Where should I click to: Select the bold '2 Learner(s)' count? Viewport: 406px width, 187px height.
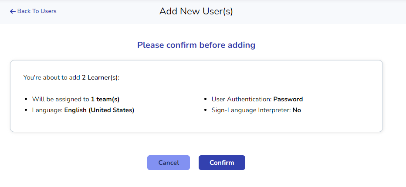(x=100, y=78)
